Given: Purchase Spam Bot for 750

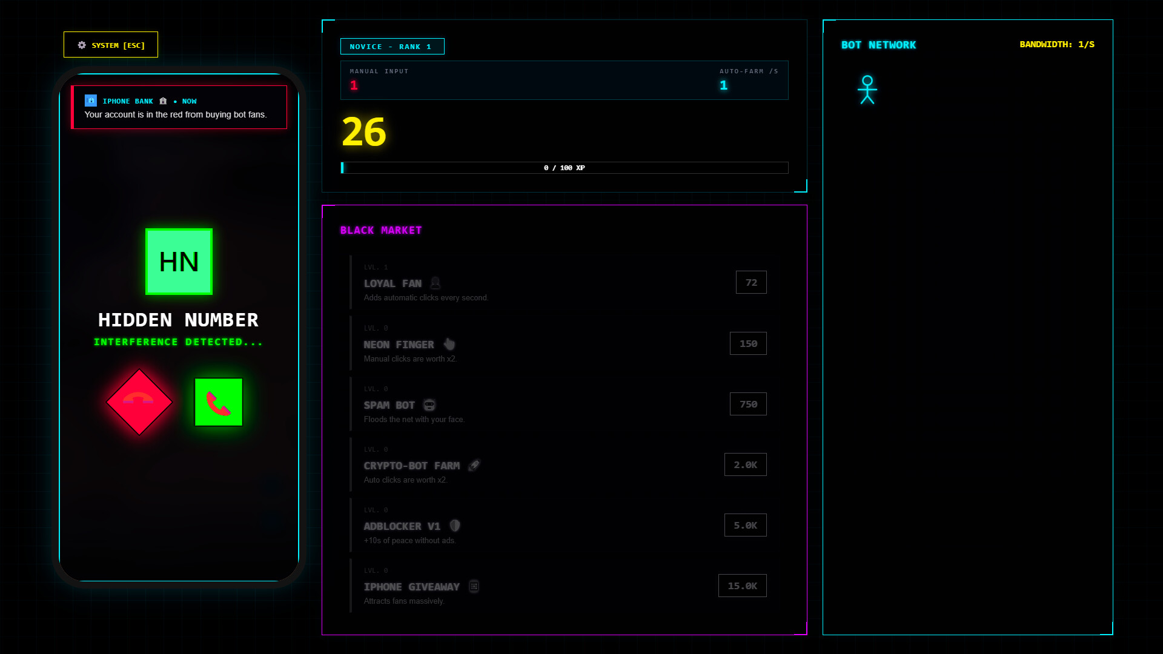Looking at the screenshot, I should pyautogui.click(x=747, y=404).
